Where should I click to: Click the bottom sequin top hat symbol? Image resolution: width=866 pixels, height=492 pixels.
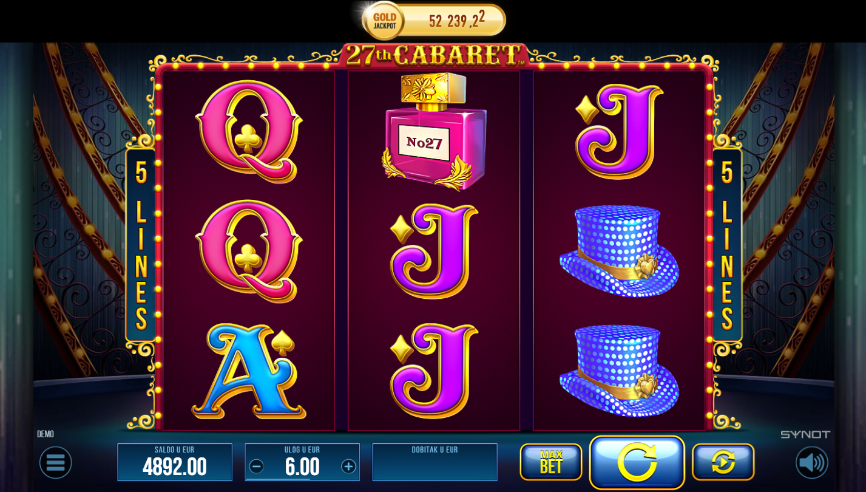point(619,371)
